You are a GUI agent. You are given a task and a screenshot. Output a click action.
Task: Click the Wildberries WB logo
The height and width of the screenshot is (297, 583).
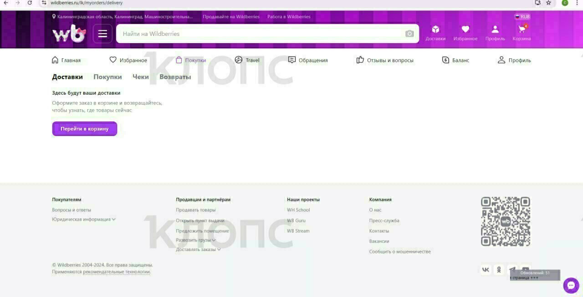[69, 34]
